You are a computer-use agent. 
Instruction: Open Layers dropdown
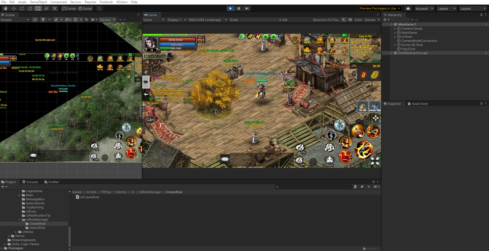(447, 9)
